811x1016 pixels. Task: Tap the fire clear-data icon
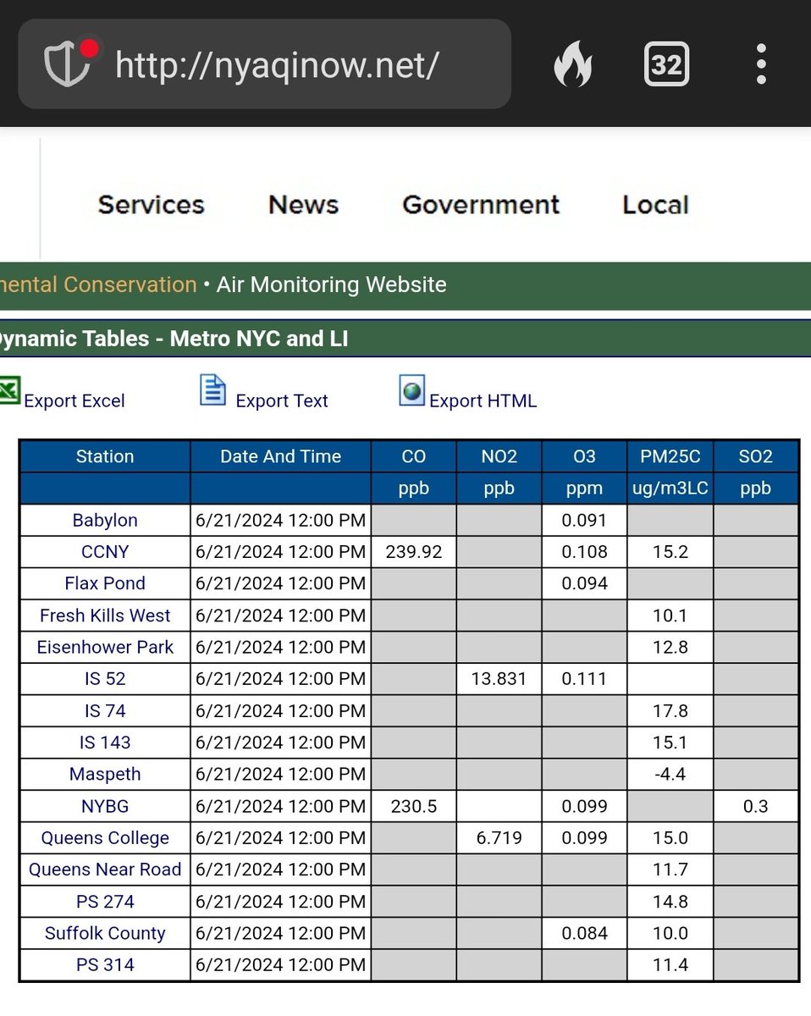pos(573,64)
